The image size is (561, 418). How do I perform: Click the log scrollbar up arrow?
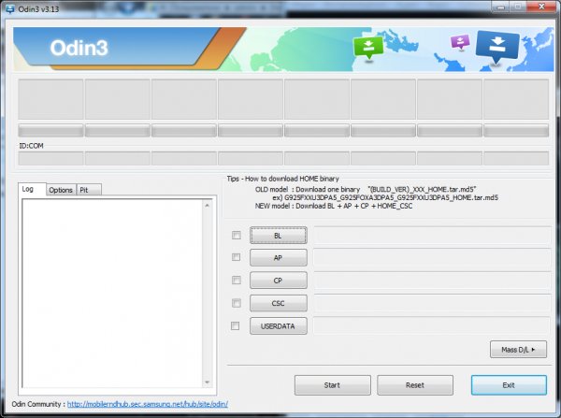pyautogui.click(x=207, y=206)
